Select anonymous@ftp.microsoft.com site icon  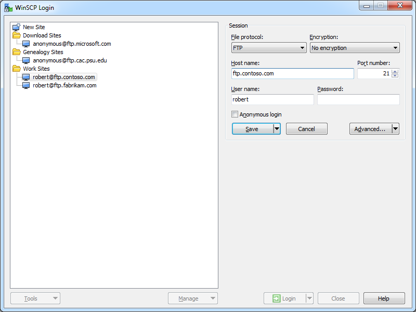[26, 44]
